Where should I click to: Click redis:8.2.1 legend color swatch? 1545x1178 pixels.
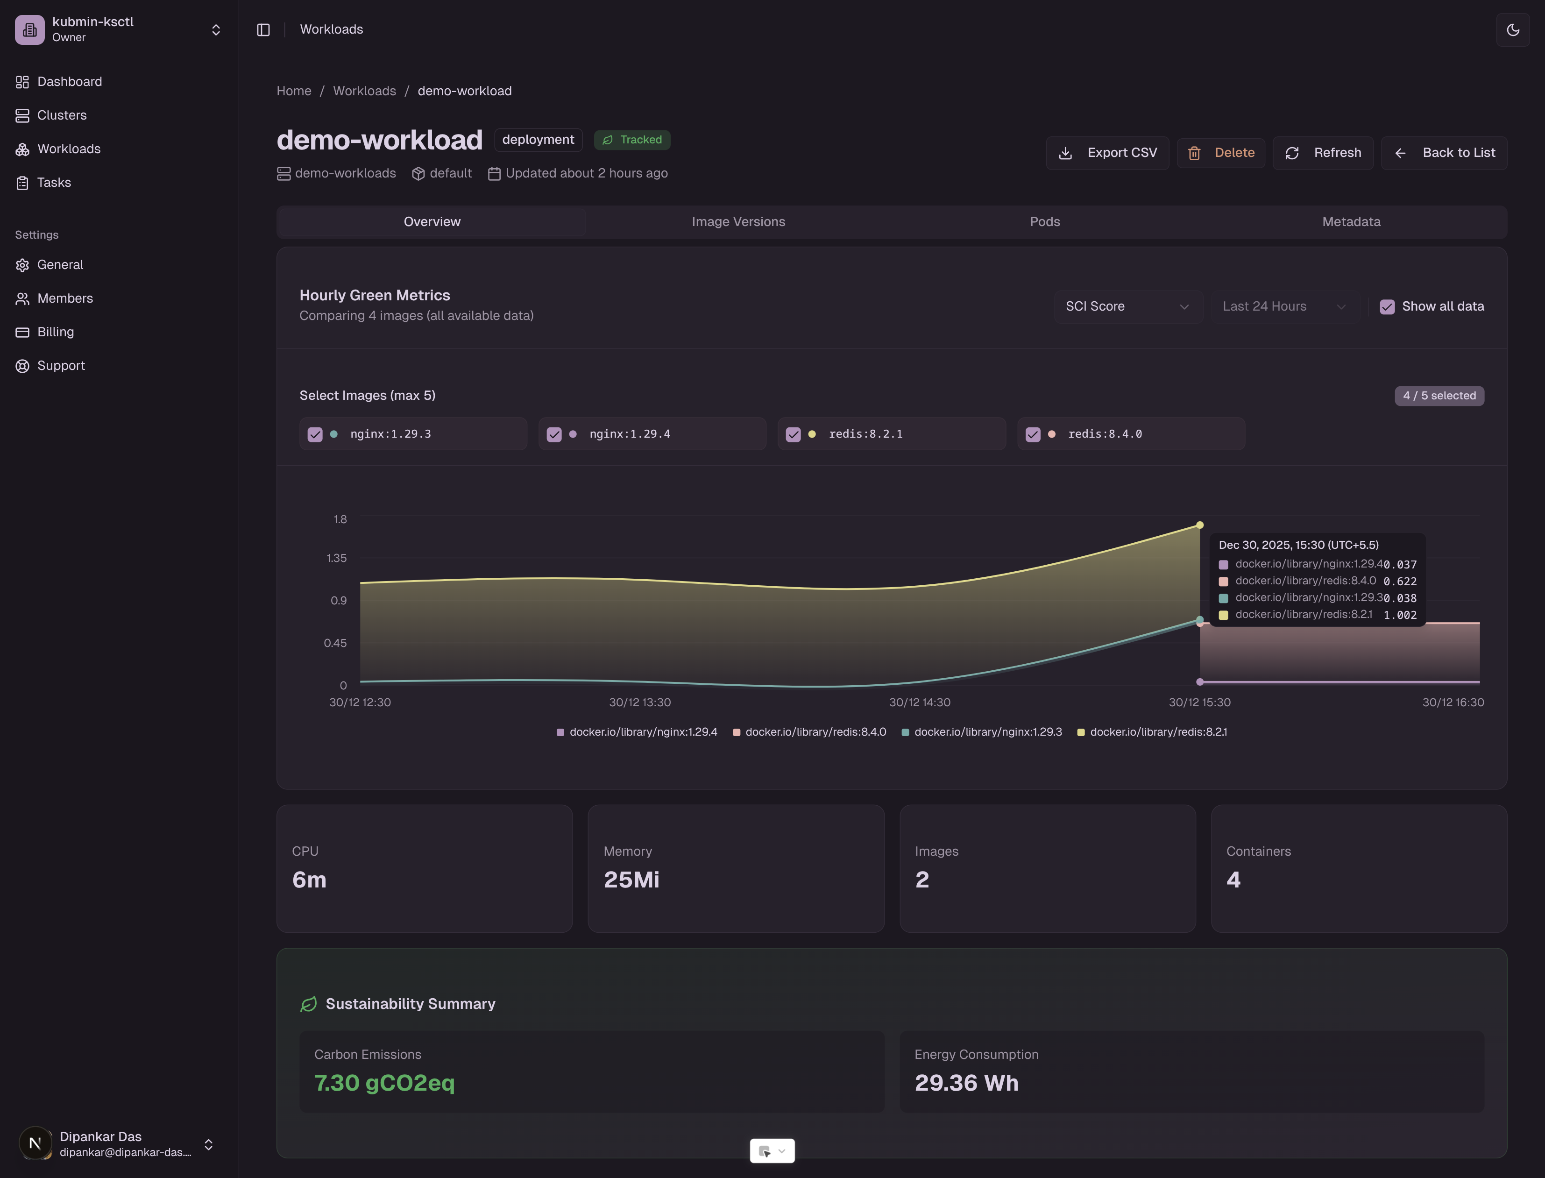(x=1081, y=732)
